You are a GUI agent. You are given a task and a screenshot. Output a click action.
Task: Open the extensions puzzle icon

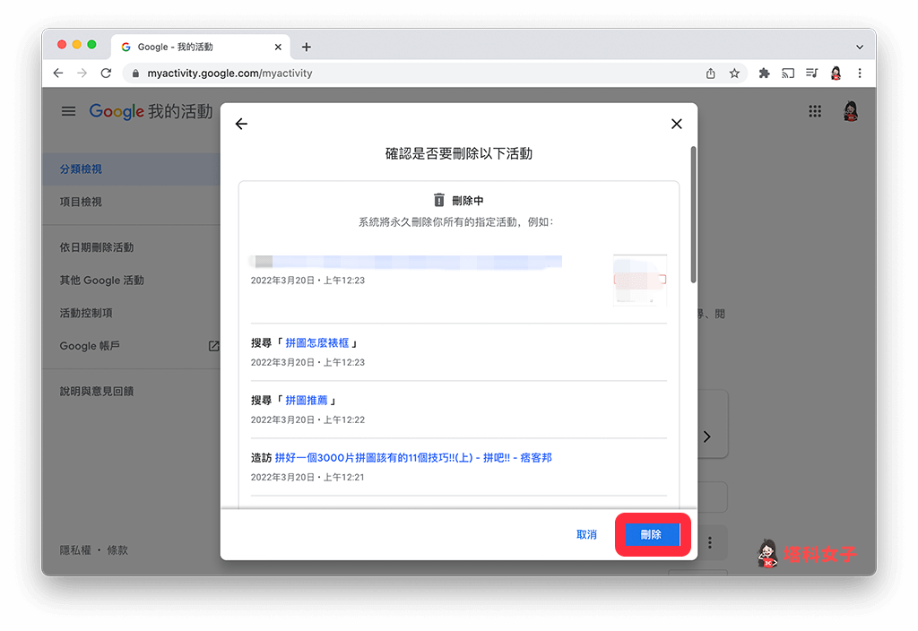[764, 73]
